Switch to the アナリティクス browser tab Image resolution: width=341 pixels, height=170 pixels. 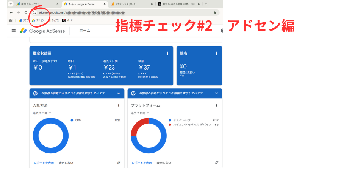pyautogui.click(x=129, y=4)
